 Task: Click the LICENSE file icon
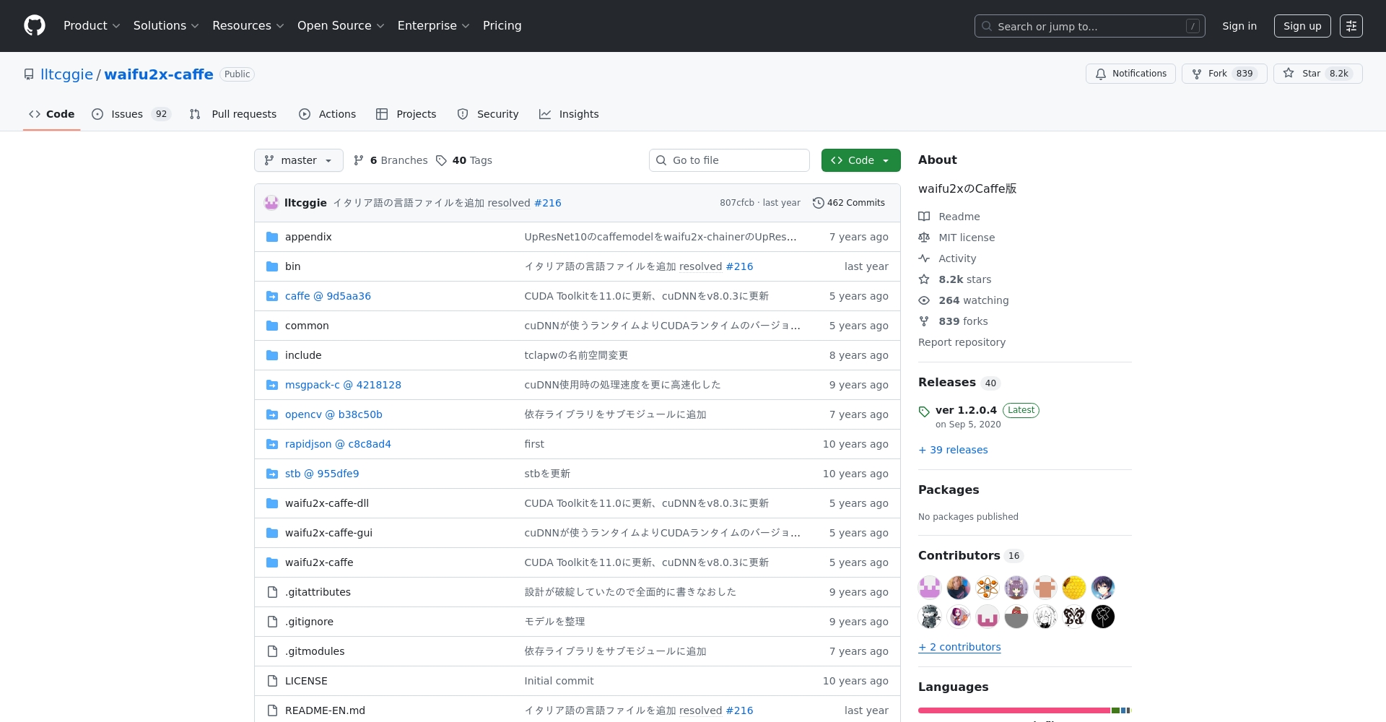tap(272, 681)
